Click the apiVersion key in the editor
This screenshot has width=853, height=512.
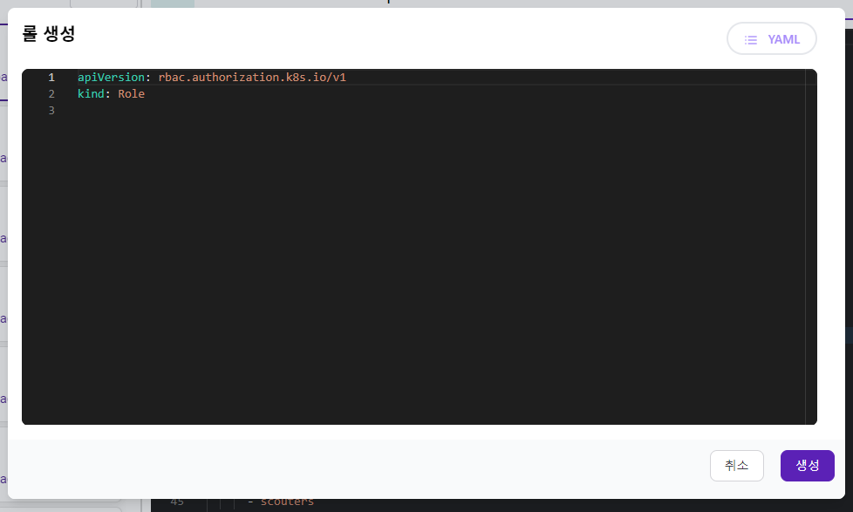click(x=111, y=78)
